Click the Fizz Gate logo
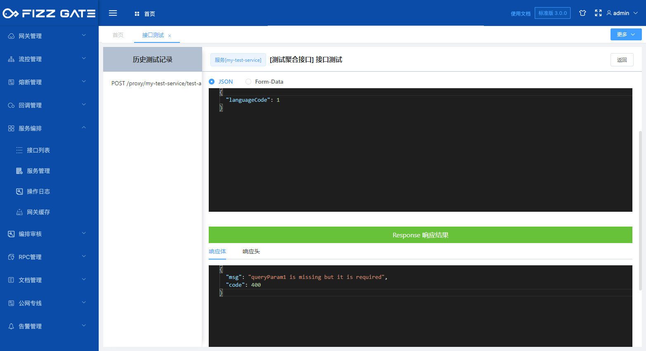Screen dimensions: 646x351 pos(49,14)
